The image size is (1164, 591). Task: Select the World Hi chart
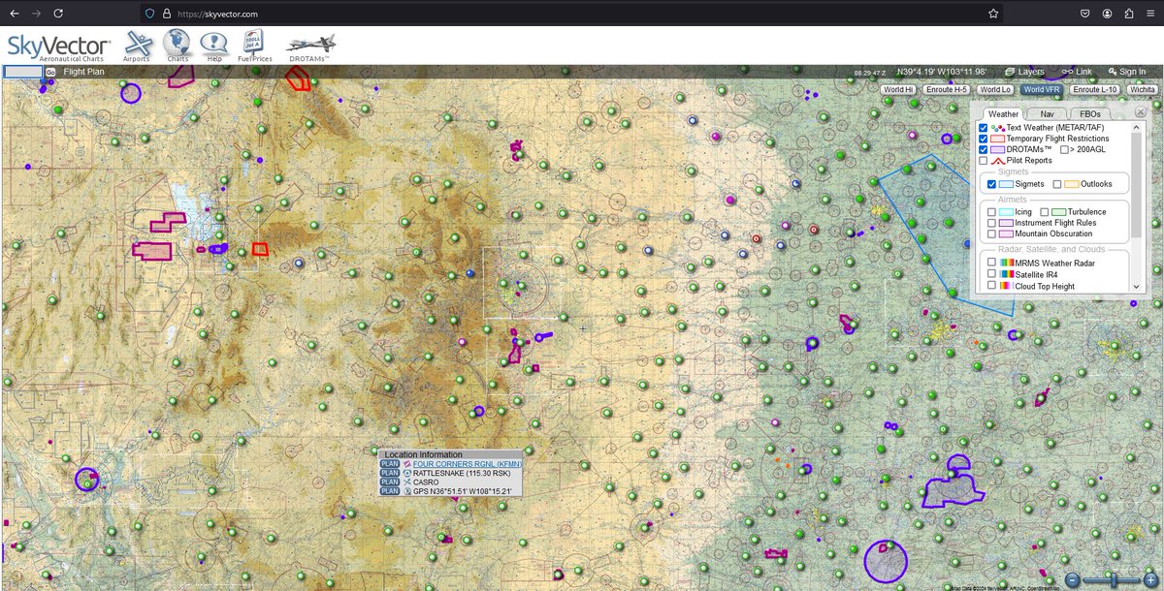[898, 89]
